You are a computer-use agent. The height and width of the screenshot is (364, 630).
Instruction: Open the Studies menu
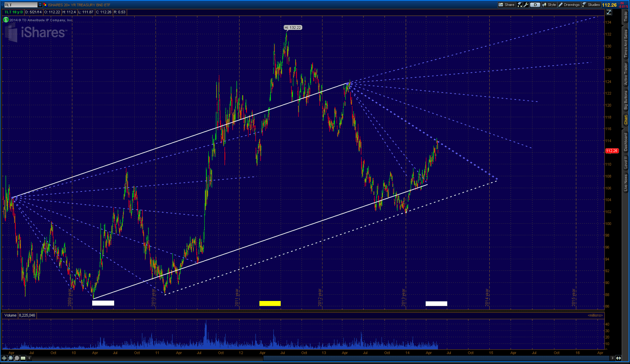point(591,5)
